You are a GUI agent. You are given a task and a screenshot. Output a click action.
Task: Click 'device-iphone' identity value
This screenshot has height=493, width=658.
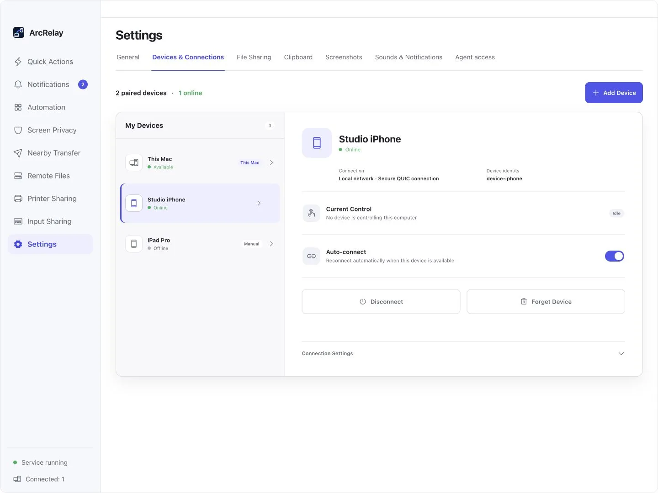[504, 178]
